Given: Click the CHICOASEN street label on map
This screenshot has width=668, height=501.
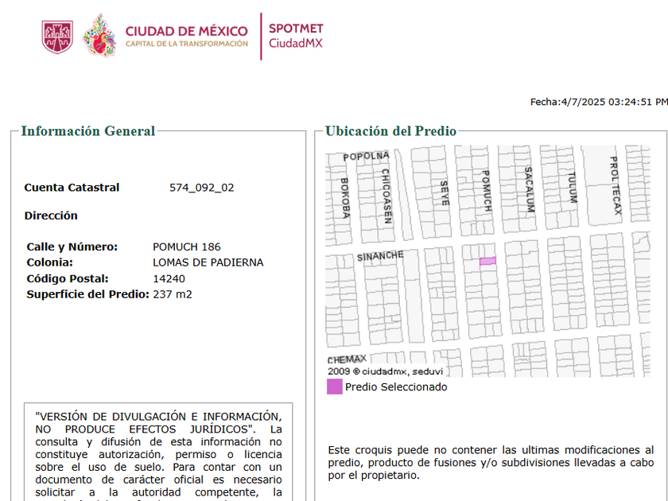Looking at the screenshot, I should pos(386,196).
